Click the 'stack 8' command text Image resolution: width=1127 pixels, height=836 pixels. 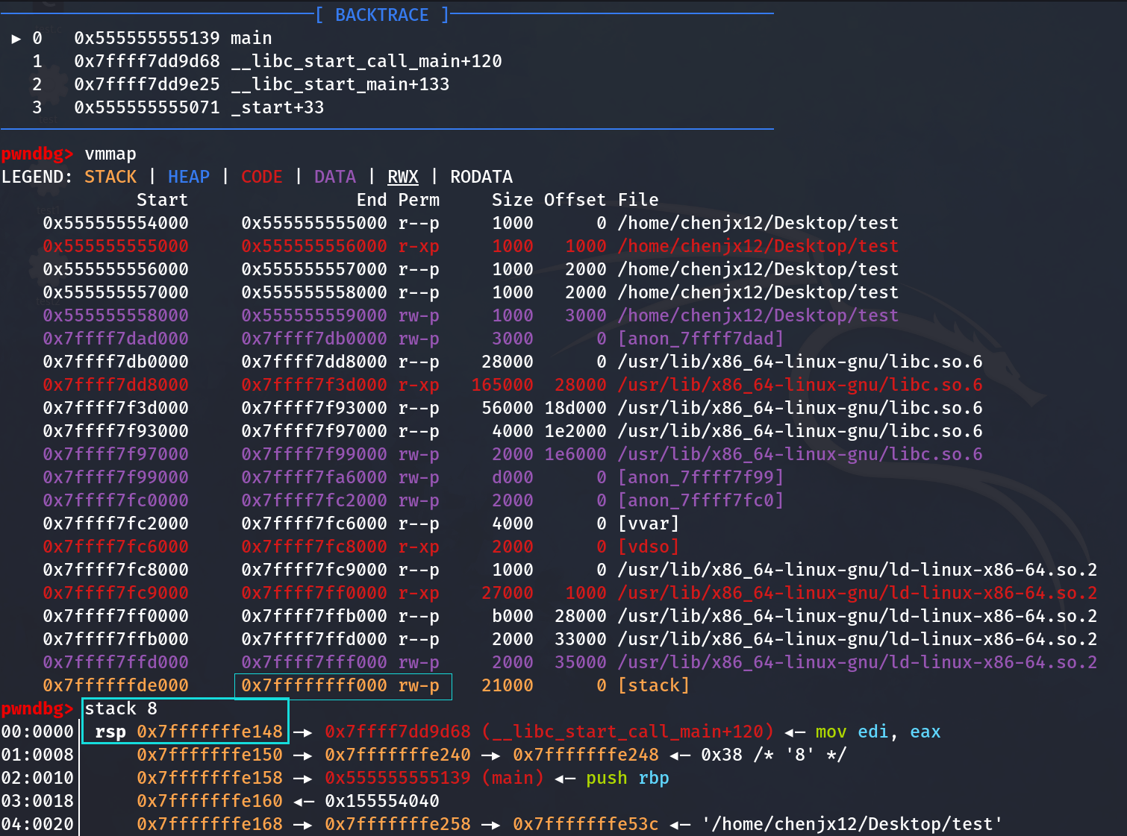pyautogui.click(x=121, y=708)
